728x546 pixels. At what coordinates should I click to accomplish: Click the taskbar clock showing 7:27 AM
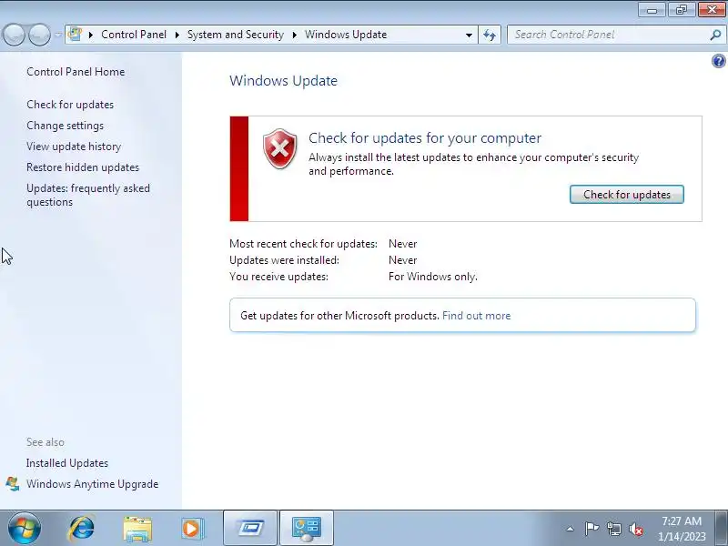(682, 529)
